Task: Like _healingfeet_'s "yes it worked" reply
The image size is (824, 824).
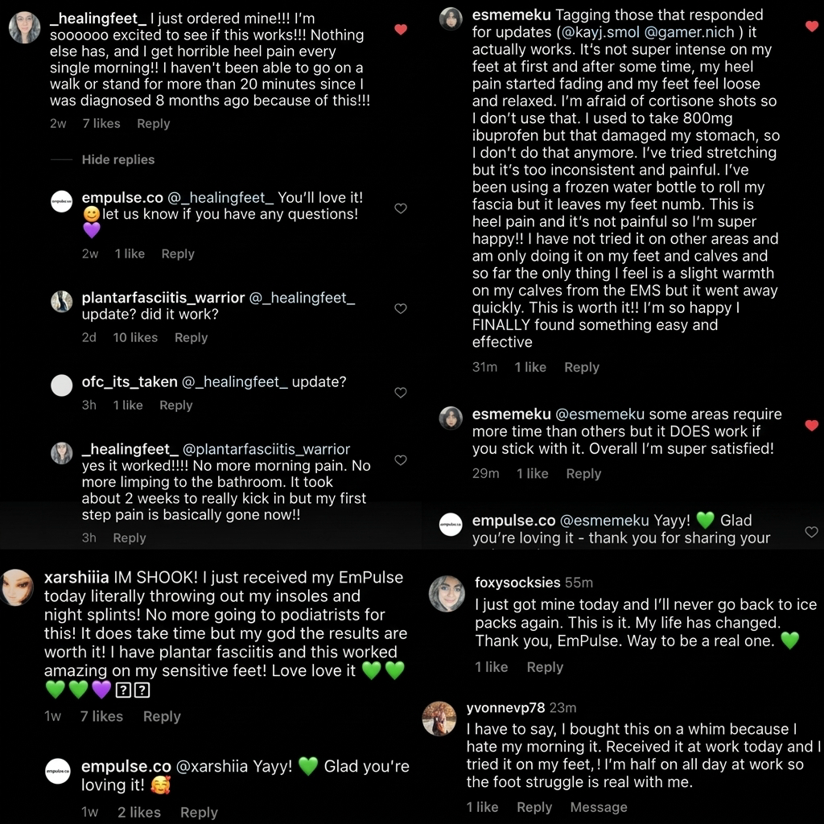Action: point(401,460)
